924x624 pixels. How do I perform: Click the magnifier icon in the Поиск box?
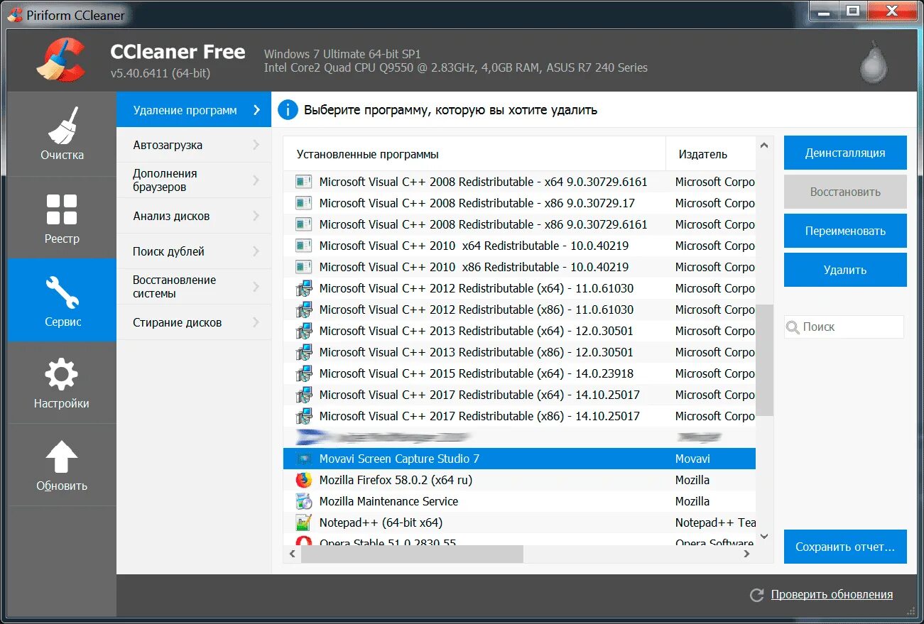click(793, 327)
